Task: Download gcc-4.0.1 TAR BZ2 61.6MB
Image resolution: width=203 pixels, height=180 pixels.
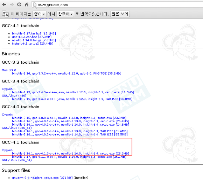Action: click(70, 131)
